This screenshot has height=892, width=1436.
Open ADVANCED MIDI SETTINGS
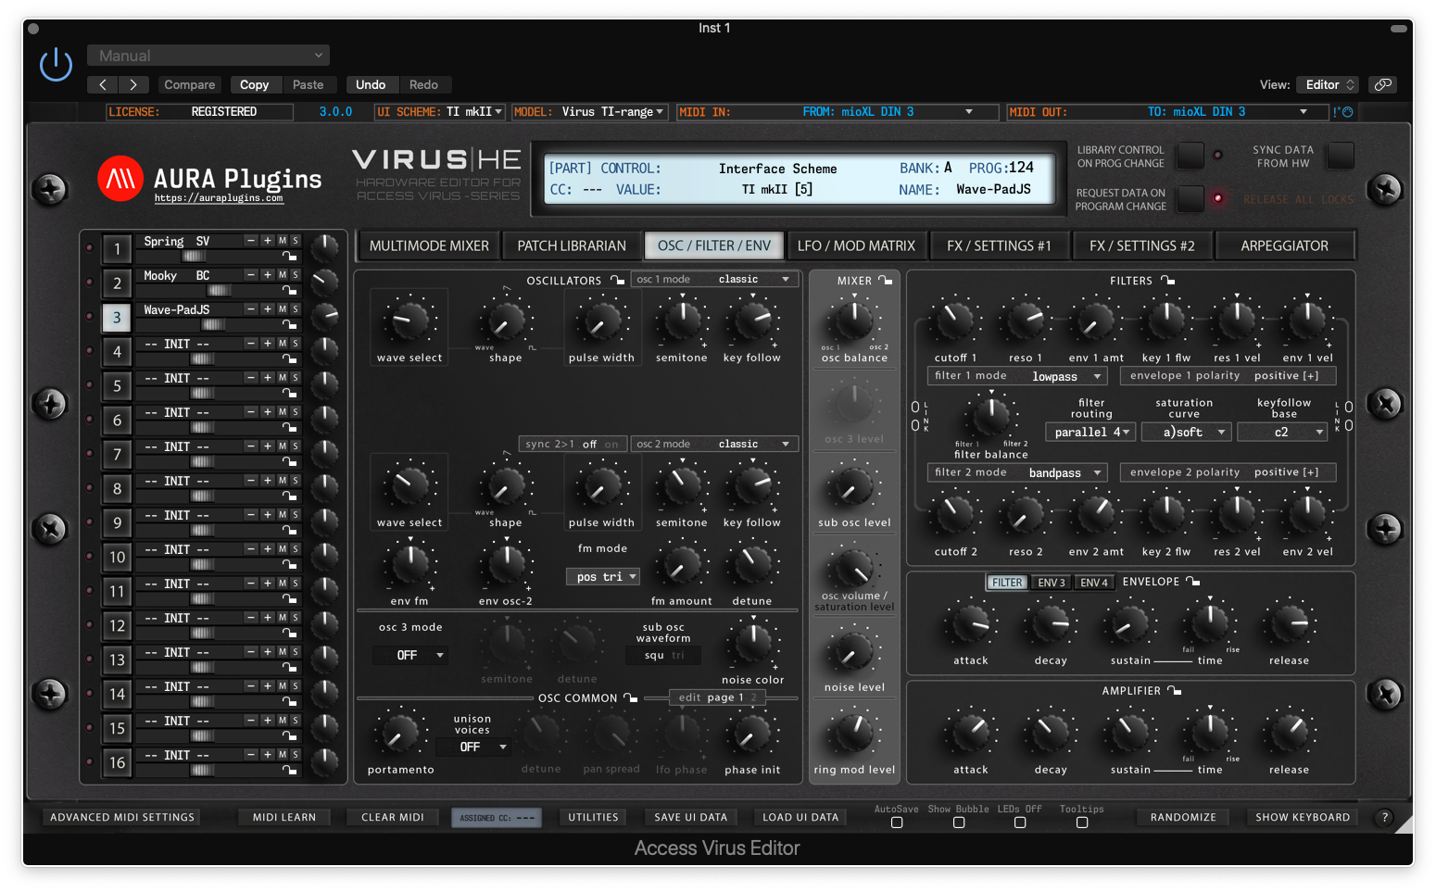tap(122, 817)
